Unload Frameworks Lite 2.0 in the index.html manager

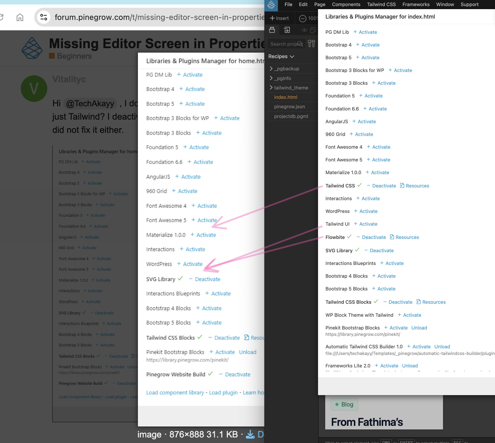pyautogui.click(x=410, y=366)
